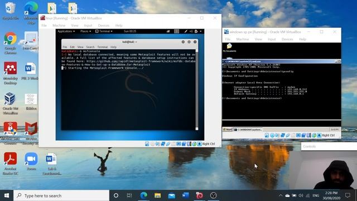Viewport: 357px width, 201px height.
Task: Click shared folders icon in linux VM status bar
Action: (173, 144)
